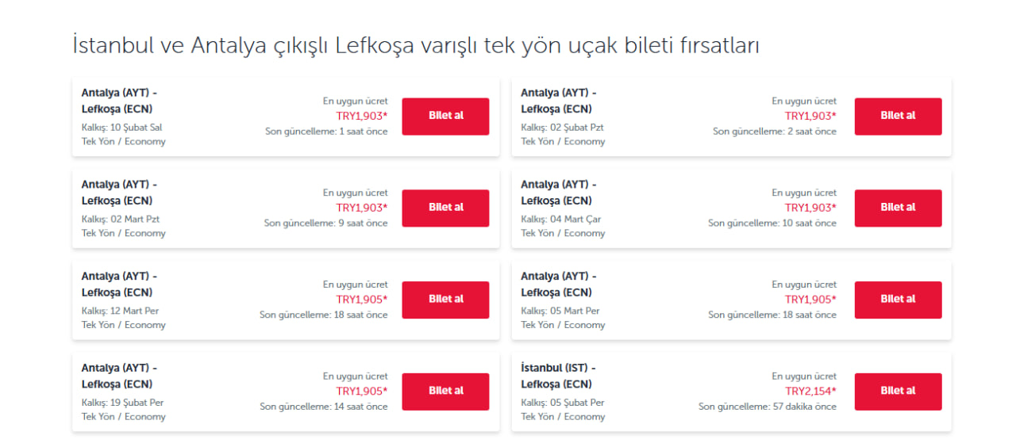Click the page heading about Lefkoşa ticket deals
Image resolution: width=1016 pixels, height=447 pixels.
(x=416, y=46)
